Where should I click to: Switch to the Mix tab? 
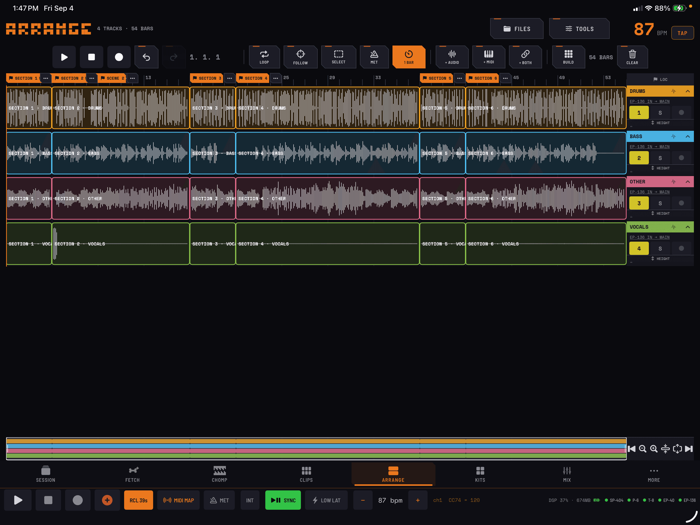pos(567,474)
